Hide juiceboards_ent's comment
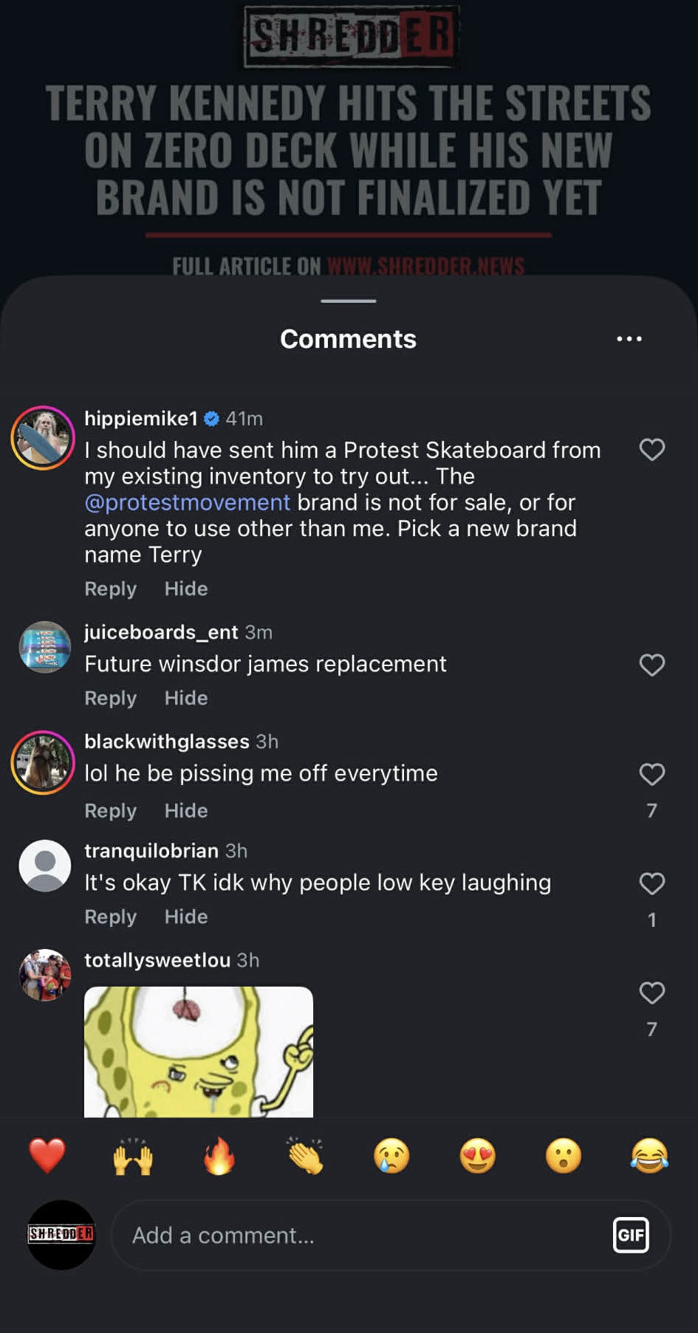The width and height of the screenshot is (698, 1333). pyautogui.click(x=186, y=698)
